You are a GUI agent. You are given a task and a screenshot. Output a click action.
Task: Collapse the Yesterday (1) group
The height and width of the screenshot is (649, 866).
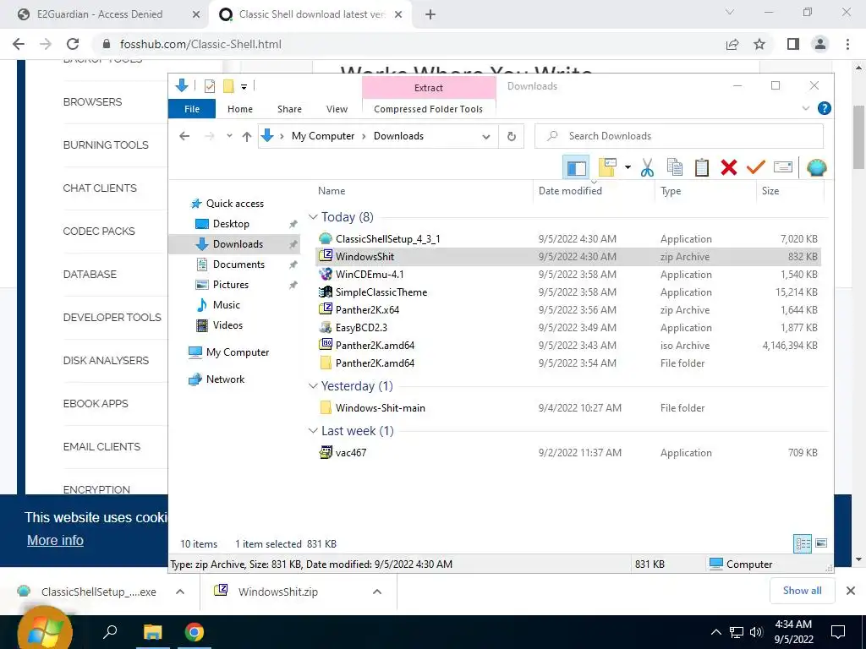(x=313, y=386)
